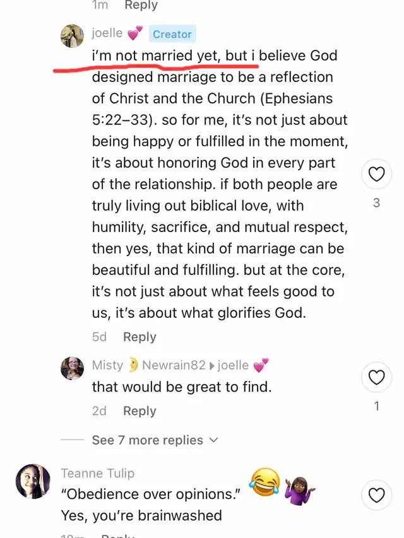This screenshot has height=538, width=404.
Task: Open the joelle username link
Action: pos(107,33)
